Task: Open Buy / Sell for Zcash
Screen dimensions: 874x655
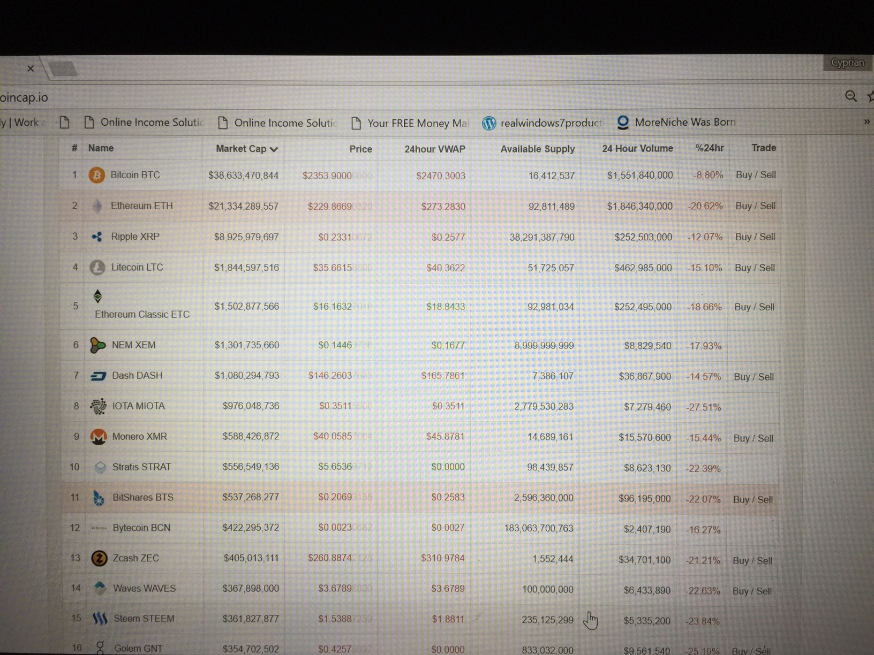Action: click(752, 561)
